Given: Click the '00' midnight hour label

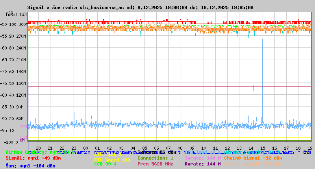Looking at the screenshot, I should (x=85, y=148).
